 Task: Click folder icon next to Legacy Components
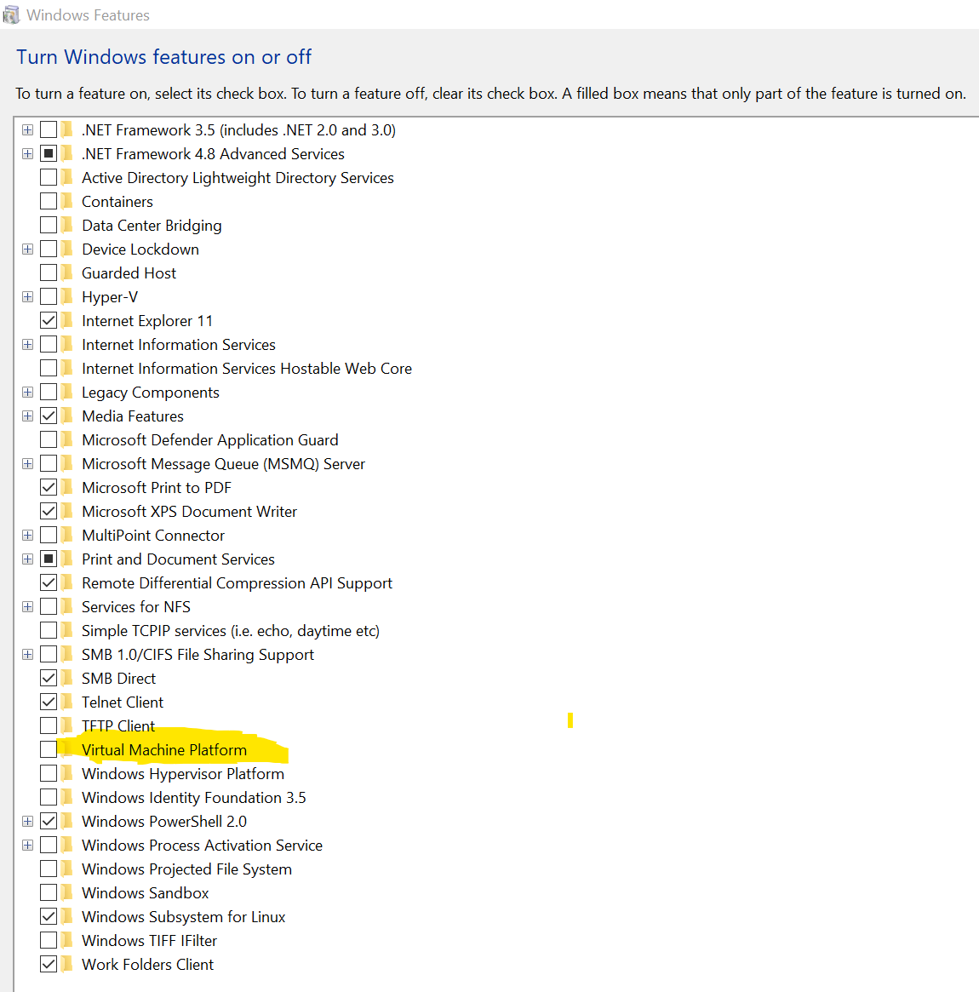coord(67,393)
